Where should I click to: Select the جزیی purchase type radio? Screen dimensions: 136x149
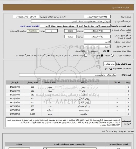click(112, 55)
